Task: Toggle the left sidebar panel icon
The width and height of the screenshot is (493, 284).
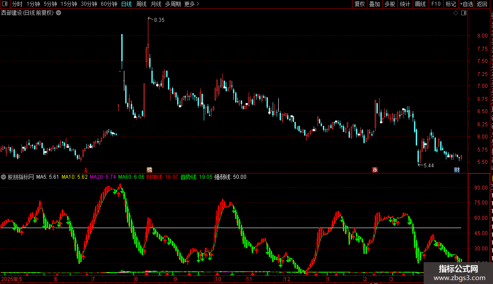Action: click(x=5, y=4)
